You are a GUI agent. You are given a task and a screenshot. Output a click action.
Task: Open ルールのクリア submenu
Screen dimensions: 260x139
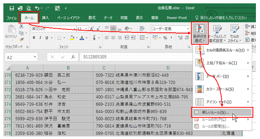click(x=222, y=119)
